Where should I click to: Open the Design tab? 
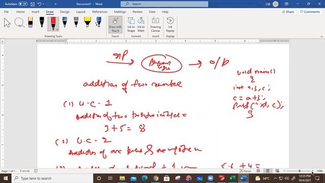pyautogui.click(x=64, y=12)
